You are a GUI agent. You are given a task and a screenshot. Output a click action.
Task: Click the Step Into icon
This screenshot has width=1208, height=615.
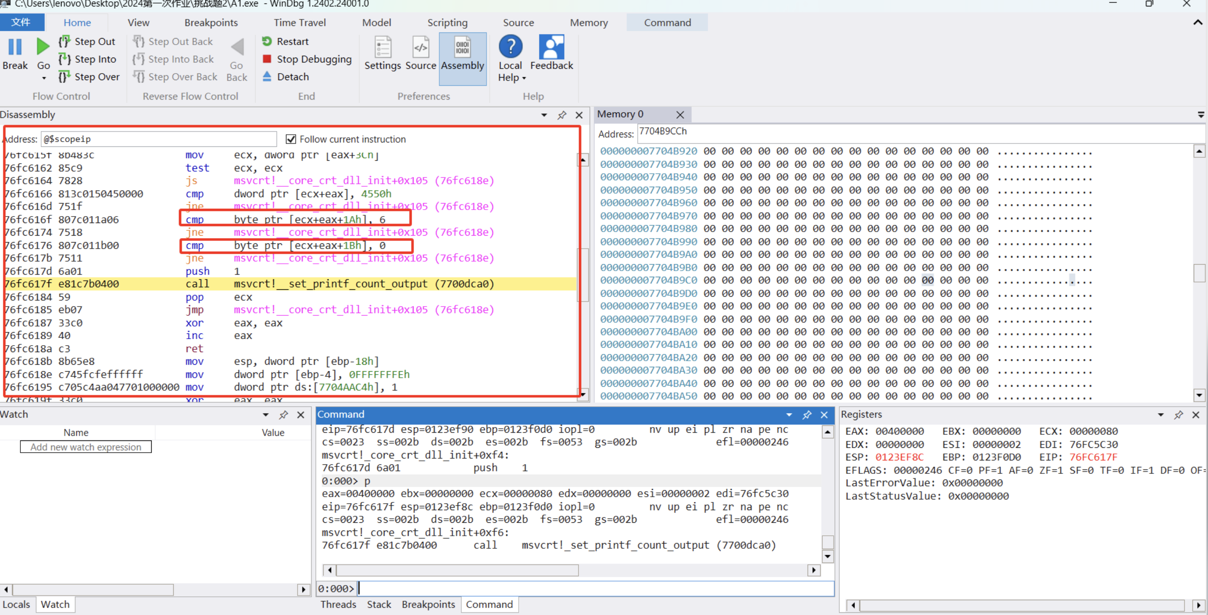click(x=64, y=59)
